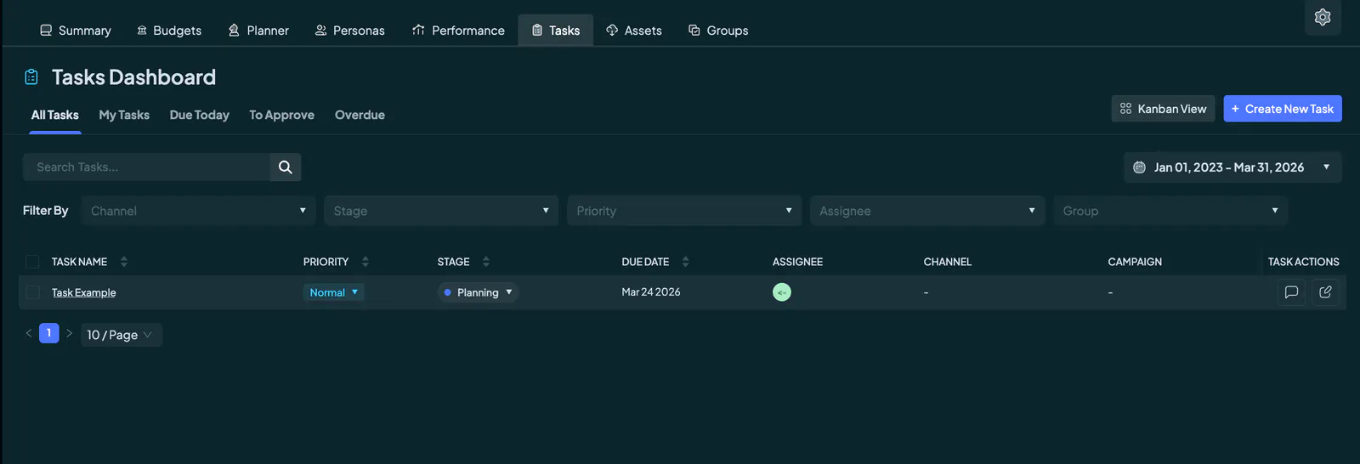This screenshot has height=464, width=1360.
Task: Click the search magnifier icon
Action: click(x=286, y=167)
